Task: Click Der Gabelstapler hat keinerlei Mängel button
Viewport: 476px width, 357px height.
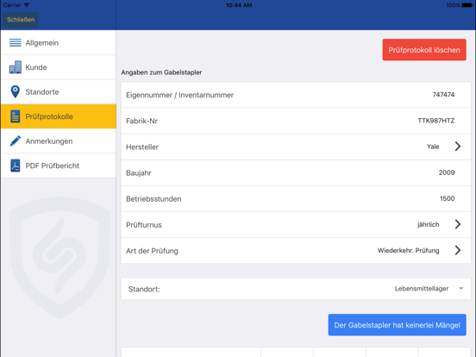Action: 397,325
